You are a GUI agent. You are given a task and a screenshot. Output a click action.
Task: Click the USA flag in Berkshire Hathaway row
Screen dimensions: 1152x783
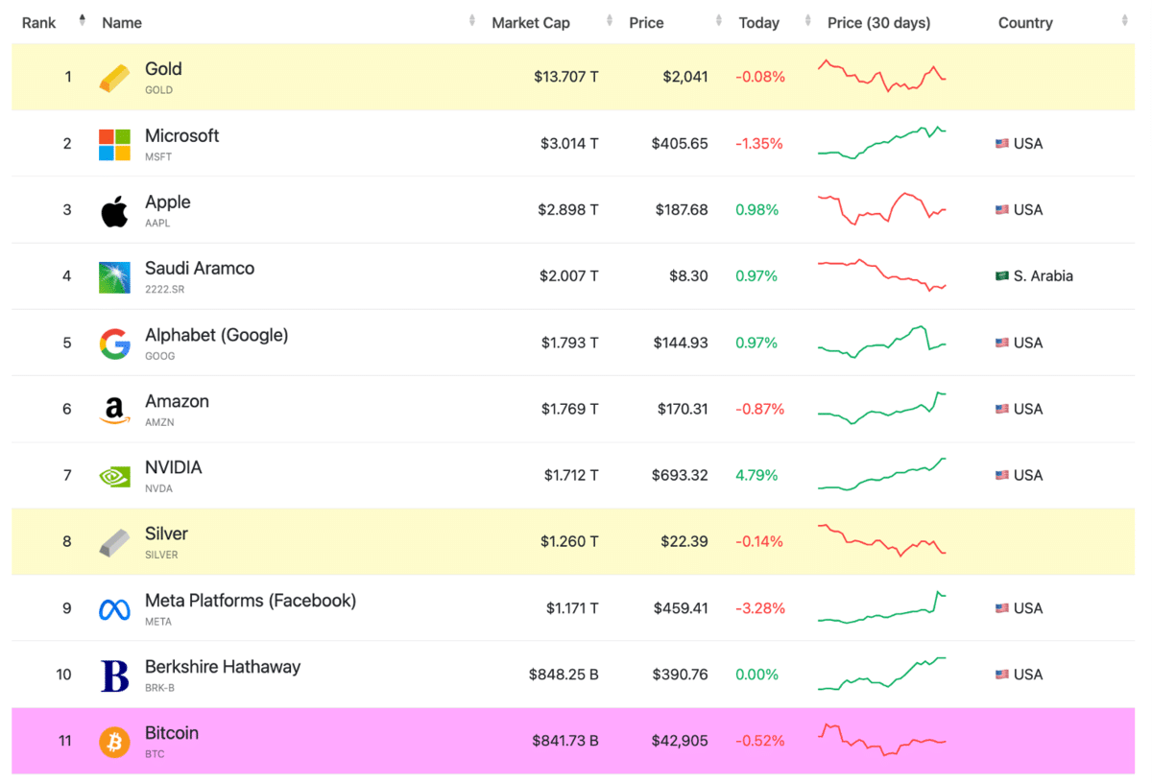pyautogui.click(x=1002, y=675)
